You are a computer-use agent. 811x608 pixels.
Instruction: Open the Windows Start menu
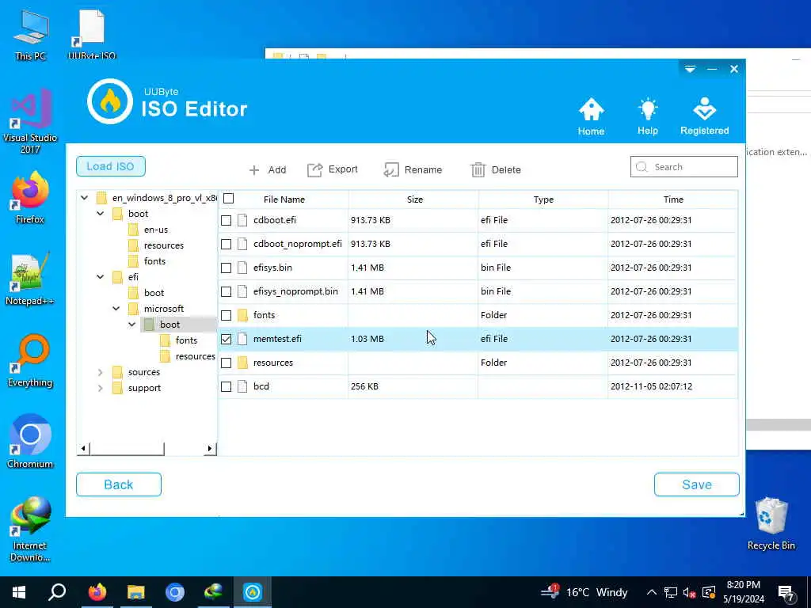pos(19,592)
